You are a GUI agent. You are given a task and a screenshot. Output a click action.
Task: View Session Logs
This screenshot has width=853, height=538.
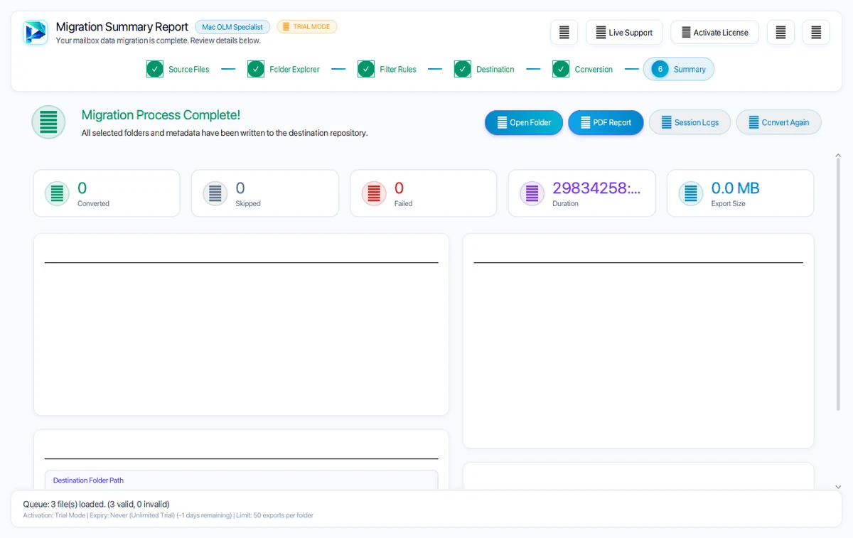coord(690,122)
